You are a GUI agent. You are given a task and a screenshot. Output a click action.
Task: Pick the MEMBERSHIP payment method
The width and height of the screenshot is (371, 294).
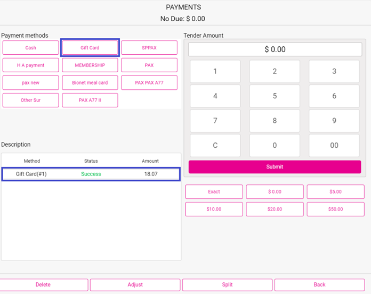(x=90, y=65)
